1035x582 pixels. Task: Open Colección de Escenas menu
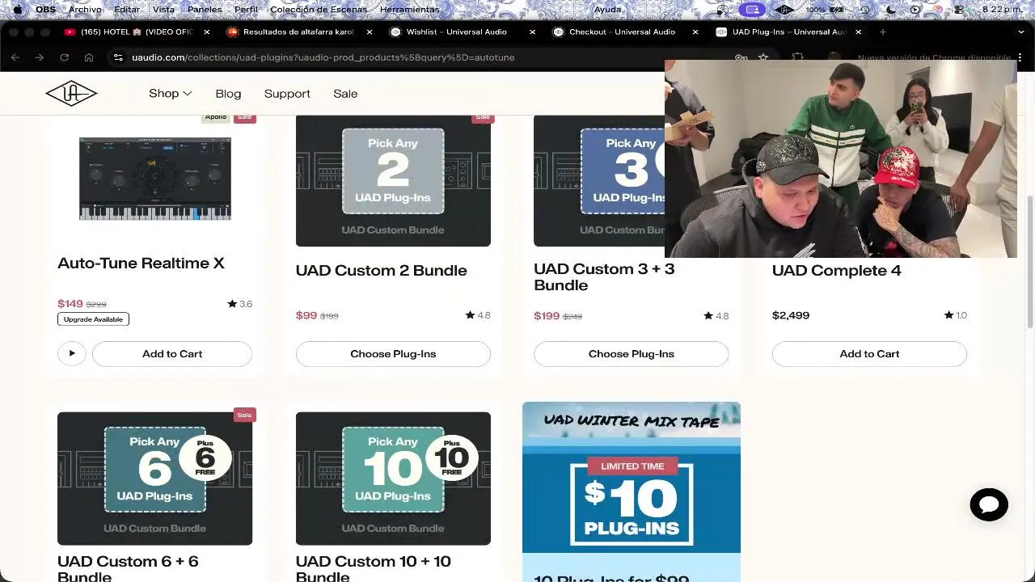tap(319, 10)
